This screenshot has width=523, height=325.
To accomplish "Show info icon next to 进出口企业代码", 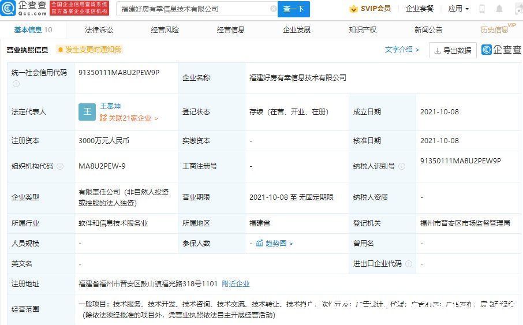I will pyautogui.click(x=409, y=264).
